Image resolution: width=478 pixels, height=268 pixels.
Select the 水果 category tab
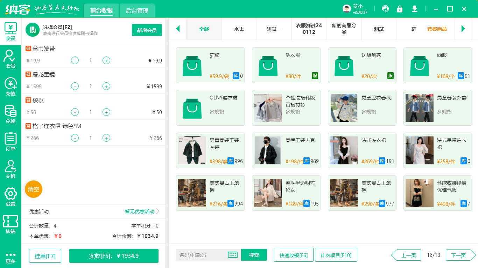239,29
